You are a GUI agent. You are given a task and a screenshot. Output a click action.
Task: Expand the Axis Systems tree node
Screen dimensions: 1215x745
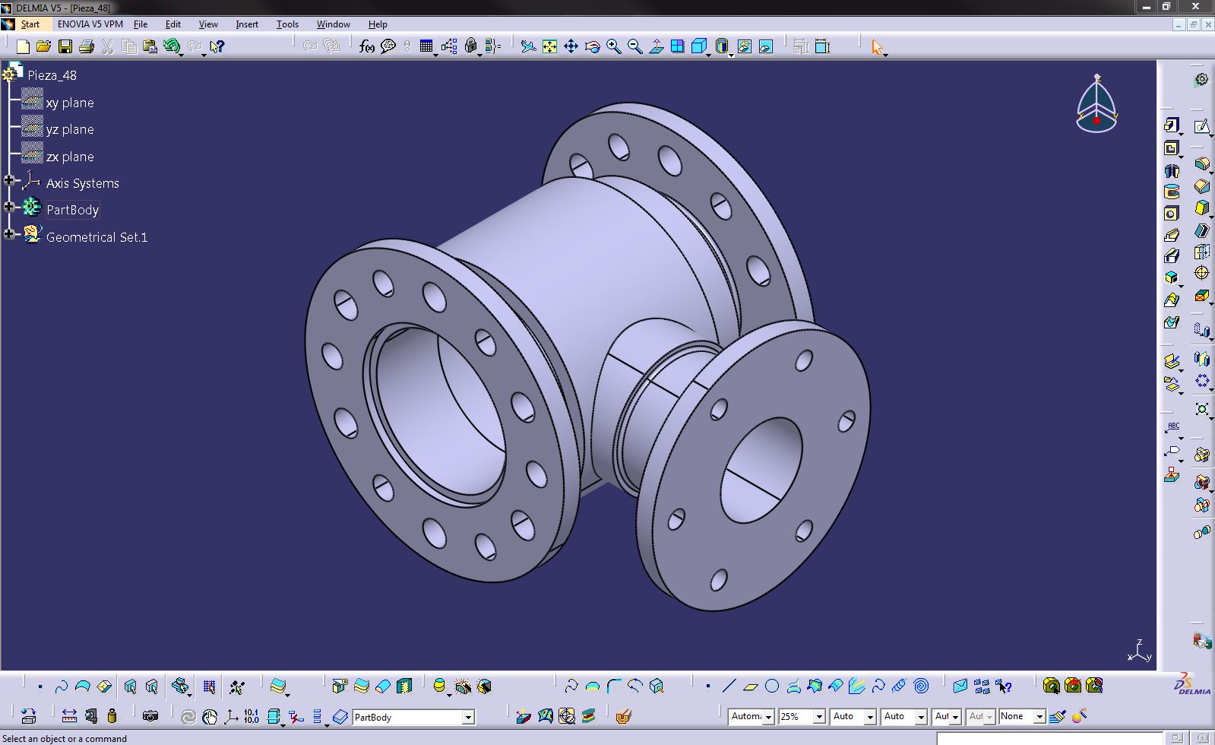pos(9,180)
